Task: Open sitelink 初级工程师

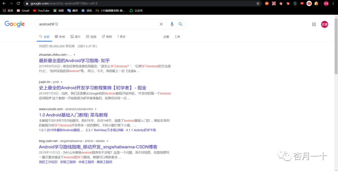Action: click(68, 162)
